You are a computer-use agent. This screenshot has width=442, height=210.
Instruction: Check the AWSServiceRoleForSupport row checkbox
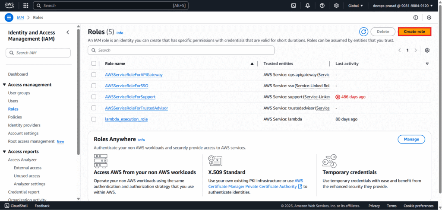[94, 97]
